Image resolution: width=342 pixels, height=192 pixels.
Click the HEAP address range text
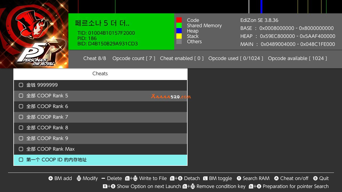coord(288,36)
